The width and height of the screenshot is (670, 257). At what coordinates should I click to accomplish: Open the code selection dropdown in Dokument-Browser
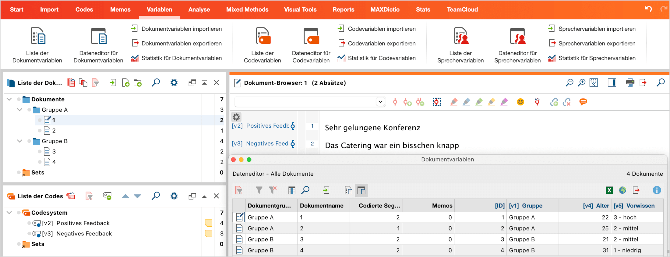point(380,102)
